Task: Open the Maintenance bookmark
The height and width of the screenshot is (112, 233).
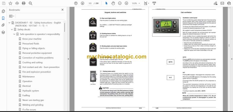Action: (x=28, y=76)
